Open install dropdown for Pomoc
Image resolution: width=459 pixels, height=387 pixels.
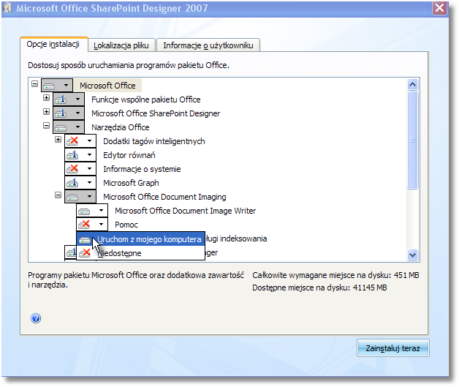click(102, 225)
